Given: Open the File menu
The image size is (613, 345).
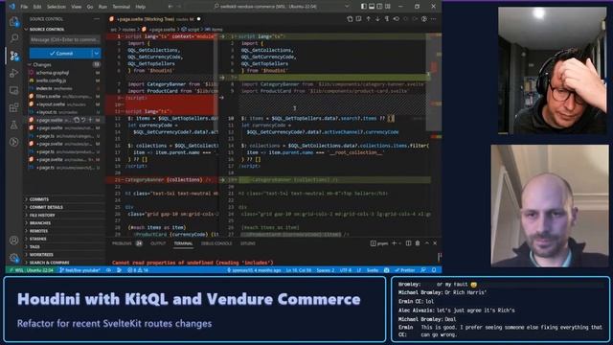Looking at the screenshot, I should click(x=24, y=7).
